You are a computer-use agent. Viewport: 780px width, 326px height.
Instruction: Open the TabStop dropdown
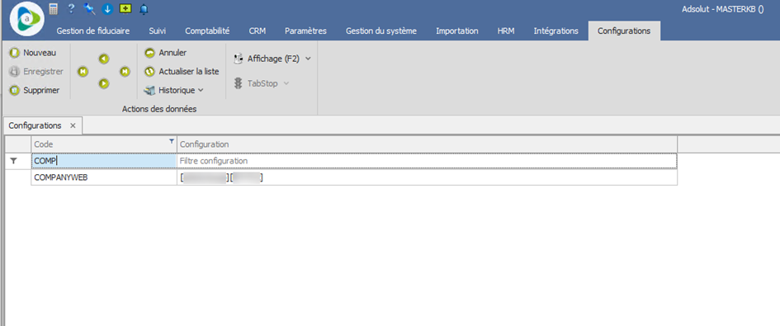point(261,83)
